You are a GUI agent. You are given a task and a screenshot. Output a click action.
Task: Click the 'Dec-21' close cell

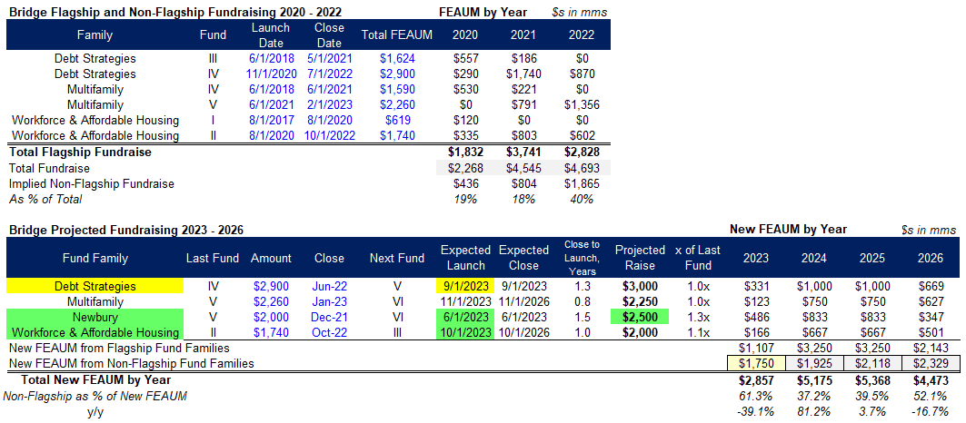pyautogui.click(x=329, y=317)
